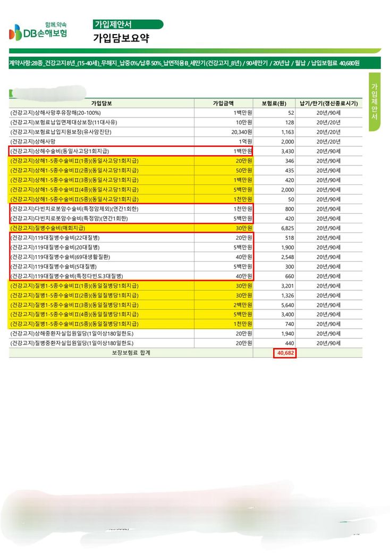Select the 상해중환자실입원일당 row
The height and width of the screenshot is (553, 390).
(185, 333)
